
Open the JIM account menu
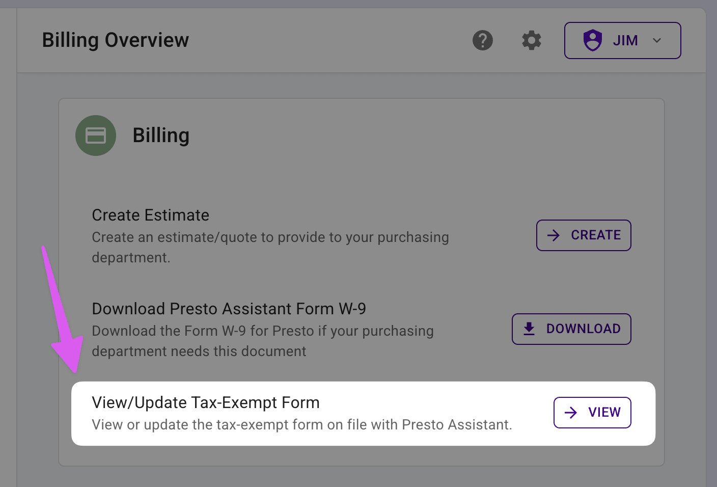tap(622, 40)
